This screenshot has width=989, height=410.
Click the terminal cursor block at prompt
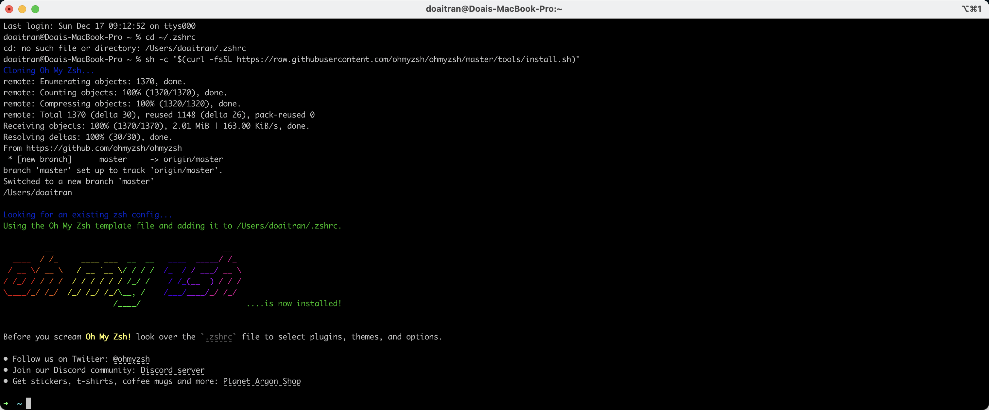click(28, 403)
